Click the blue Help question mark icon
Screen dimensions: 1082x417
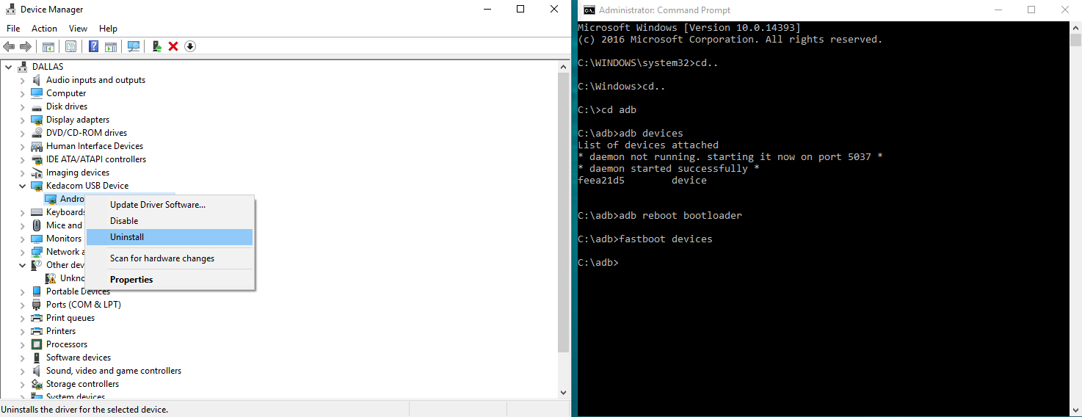(94, 46)
